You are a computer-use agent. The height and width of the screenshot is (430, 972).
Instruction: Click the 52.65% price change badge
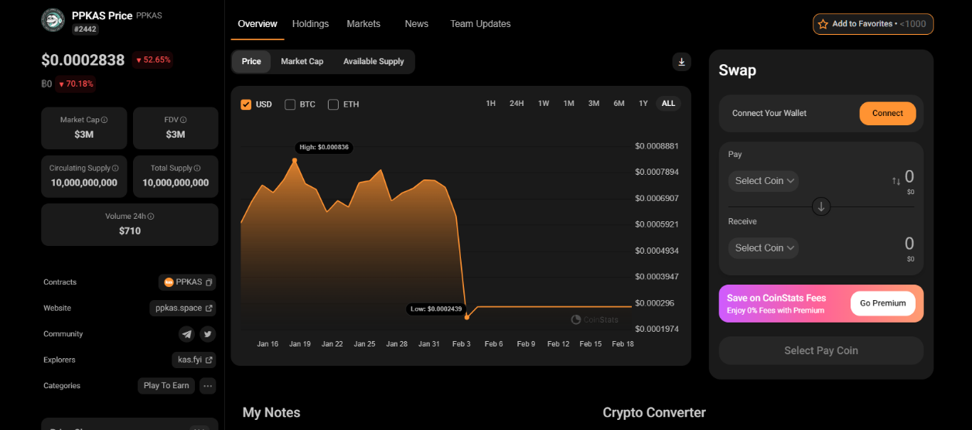pos(152,60)
